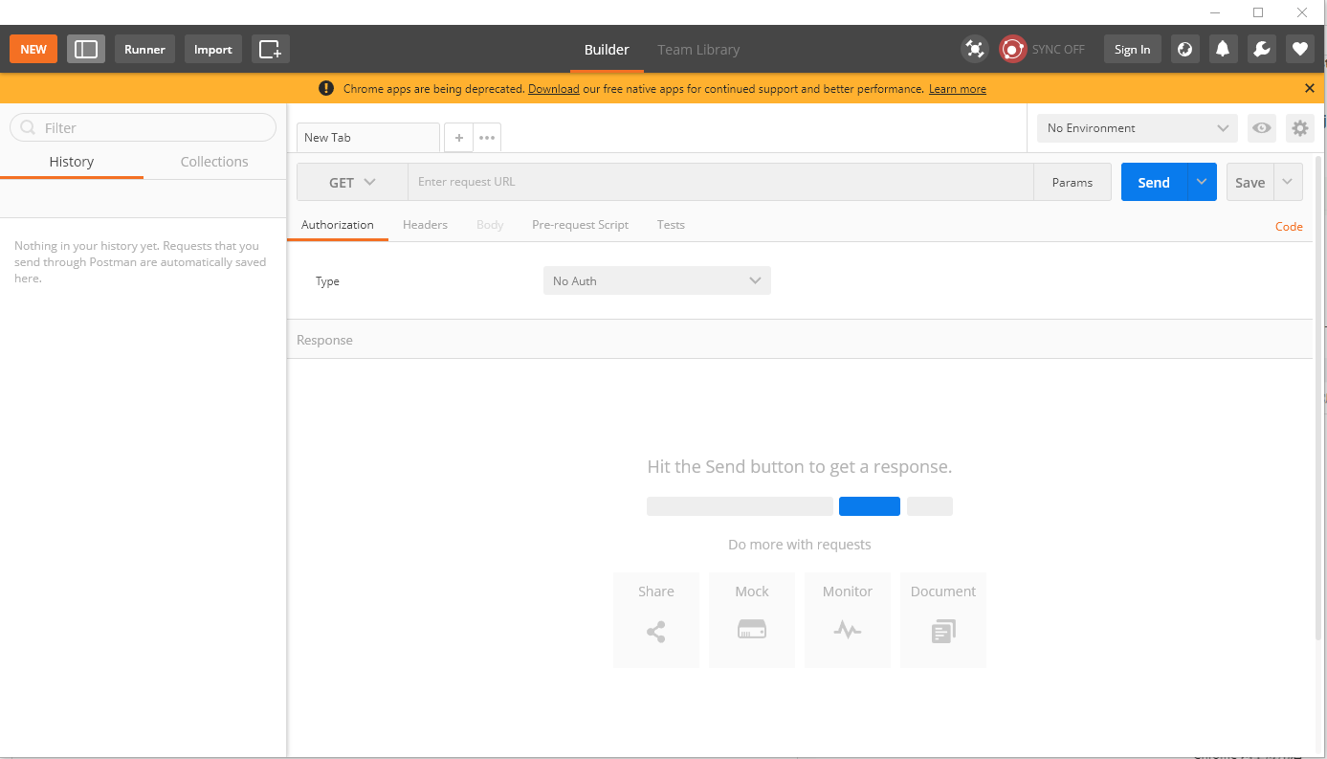Open the No Auth type dropdown
Viewport: 1327px width, 759px height.
(657, 280)
